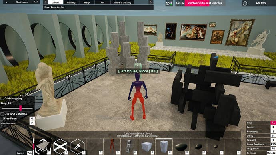Select the last empty hotbar slot
This screenshot has height=155, width=276.
coord(233,147)
